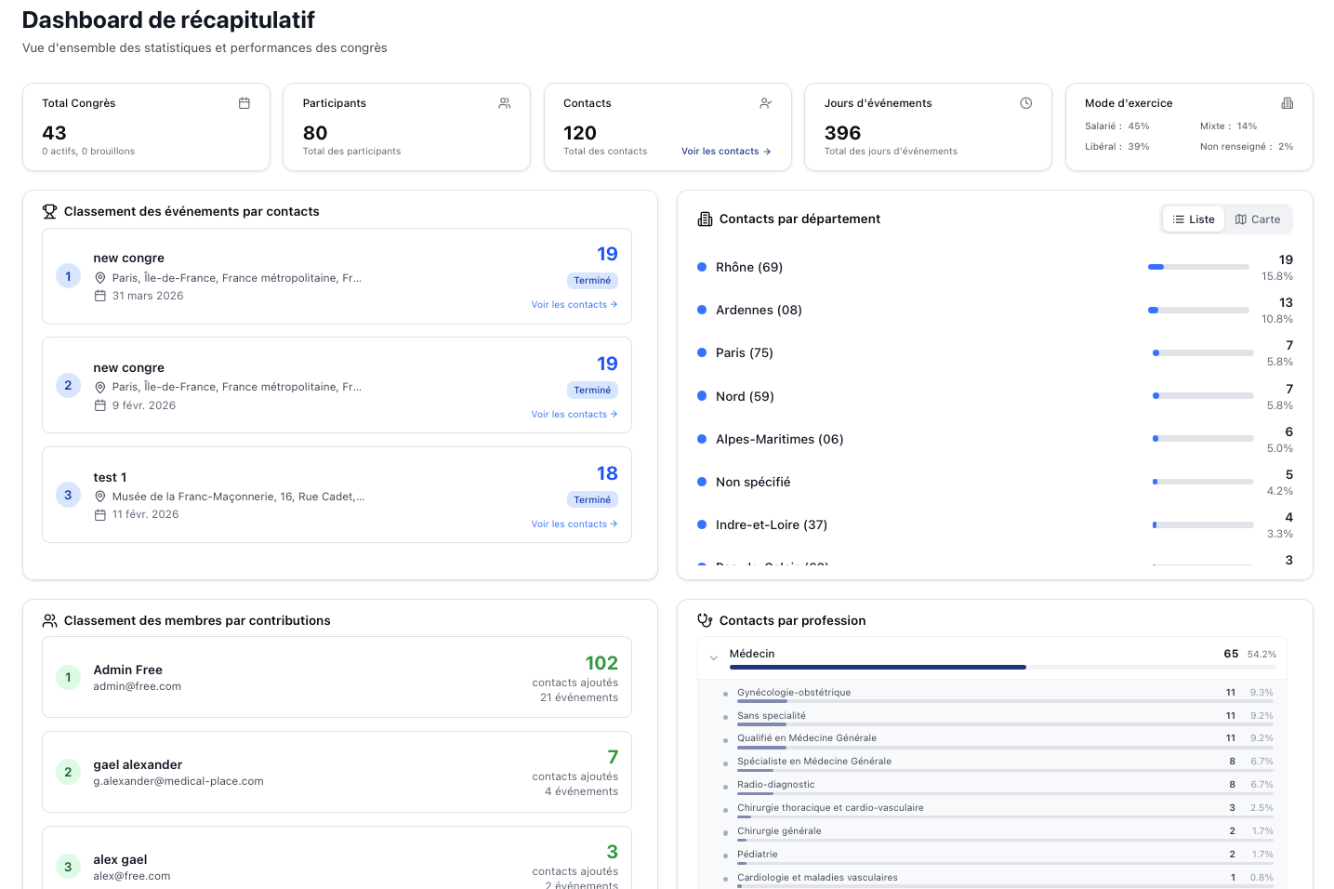1334x889 pixels.
Task: Click the Terminé badge of test 1 event
Action: [x=592, y=500]
